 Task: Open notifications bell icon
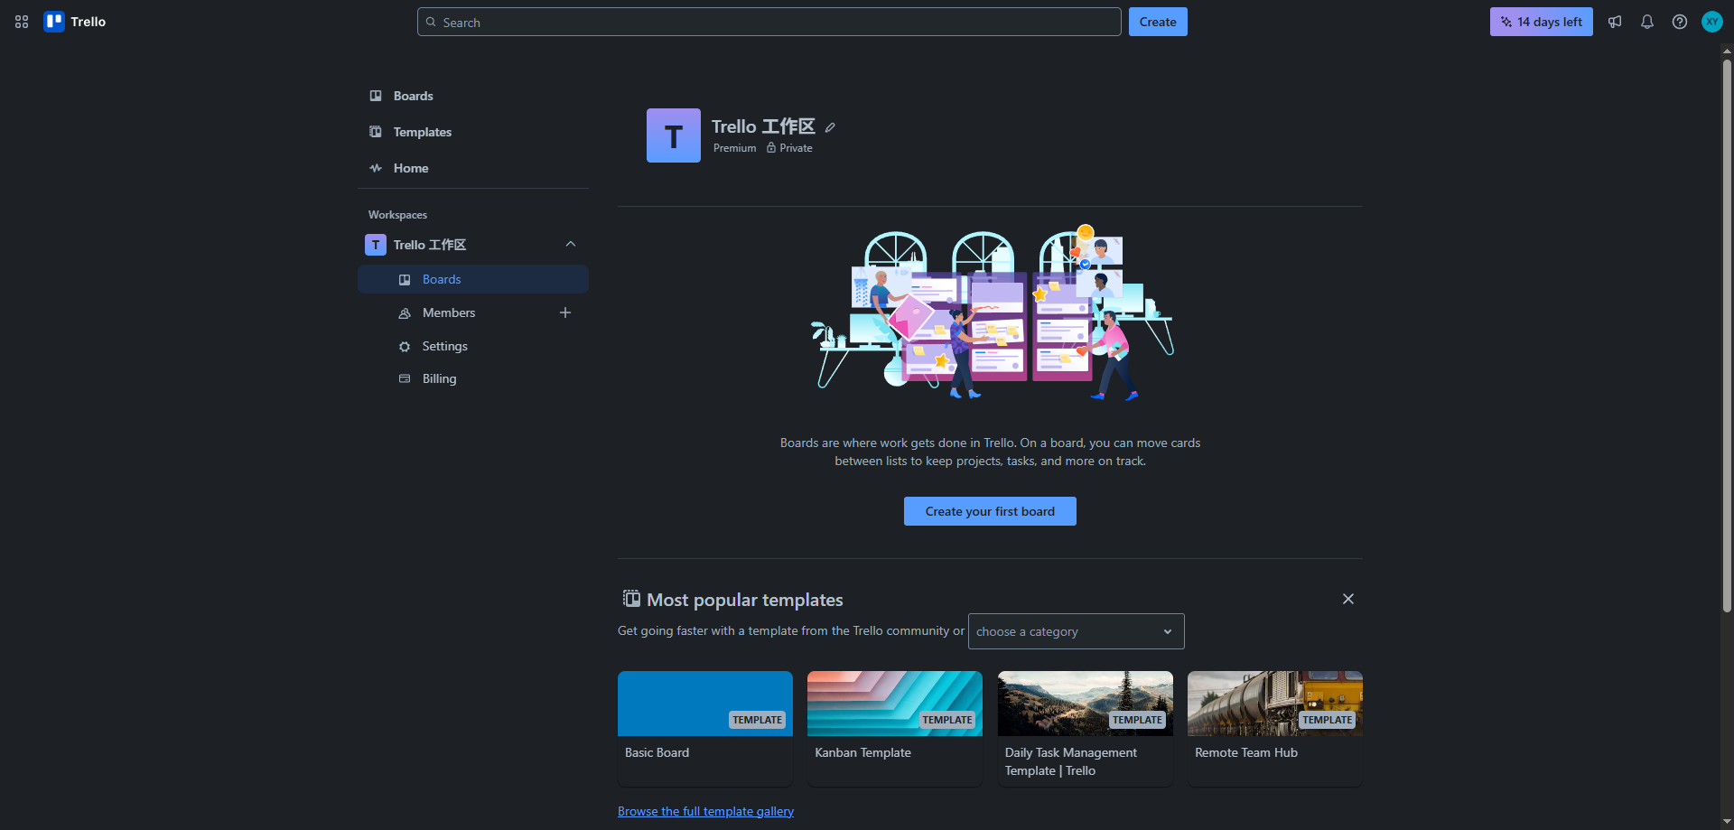click(x=1647, y=22)
